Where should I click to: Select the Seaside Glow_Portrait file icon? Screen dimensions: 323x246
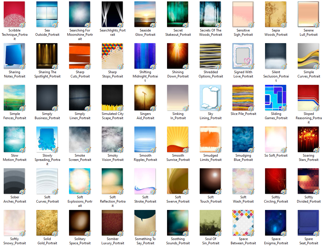point(145,14)
